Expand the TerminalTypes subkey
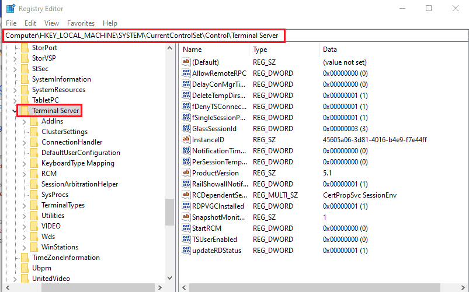 24,206
